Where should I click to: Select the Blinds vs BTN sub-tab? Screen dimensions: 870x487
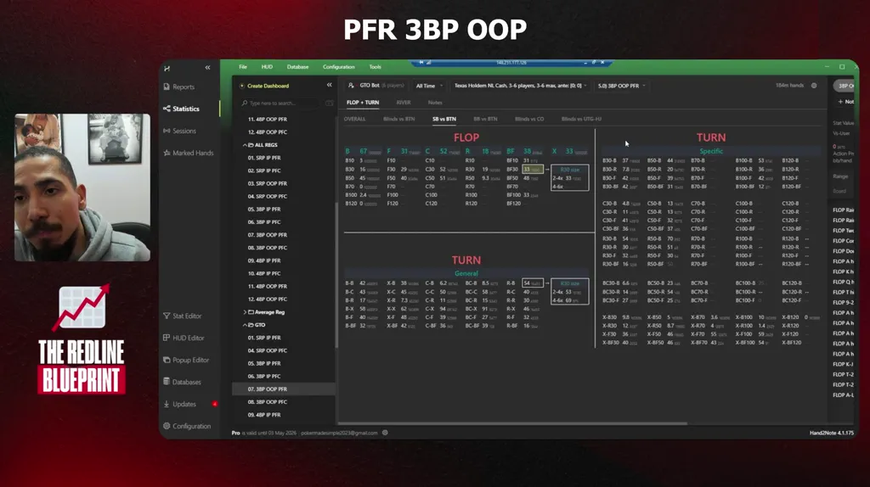point(399,119)
